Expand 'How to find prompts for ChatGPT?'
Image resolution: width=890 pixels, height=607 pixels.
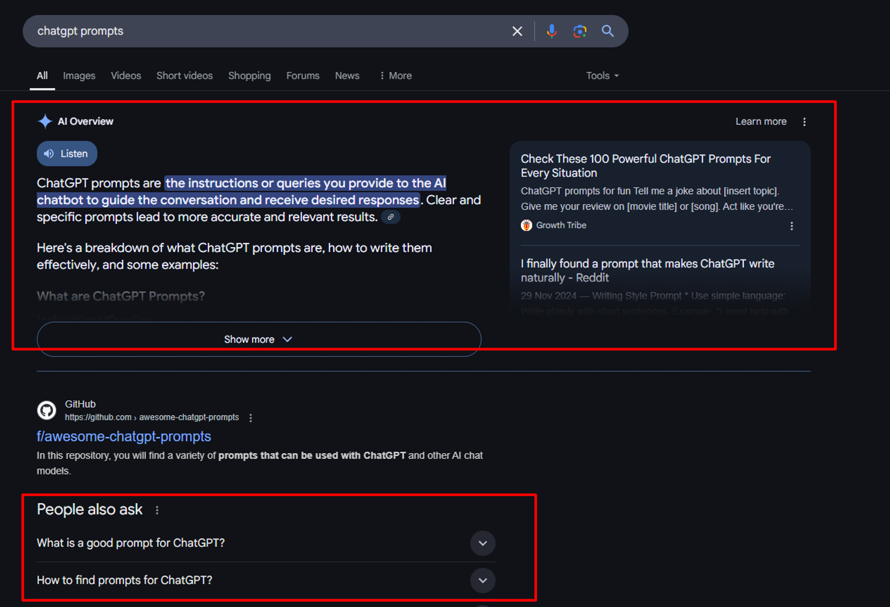click(x=266, y=580)
